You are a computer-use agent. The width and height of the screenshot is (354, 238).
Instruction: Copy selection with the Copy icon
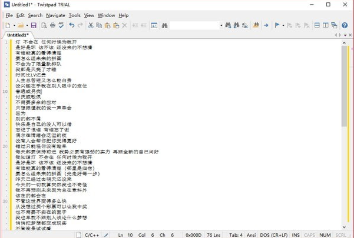99,25
